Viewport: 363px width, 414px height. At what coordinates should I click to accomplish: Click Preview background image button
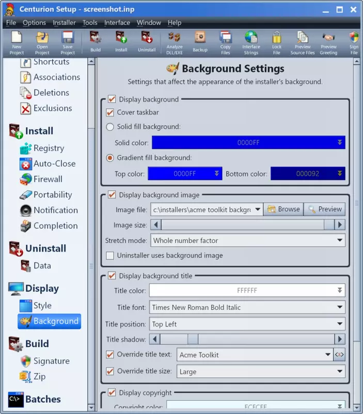[x=325, y=209]
